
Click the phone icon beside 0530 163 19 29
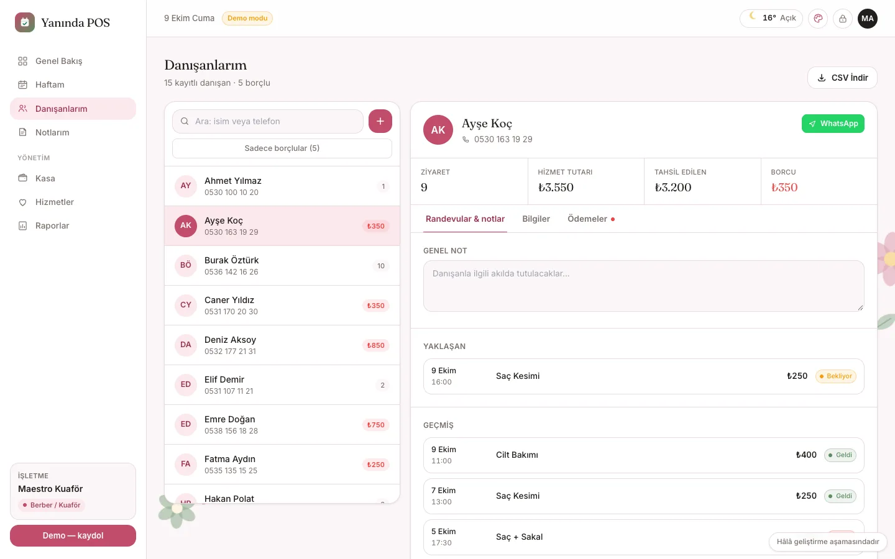coord(466,140)
